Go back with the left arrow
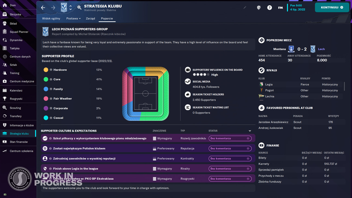Screen dimensions: 352x198 [x=43, y=8]
